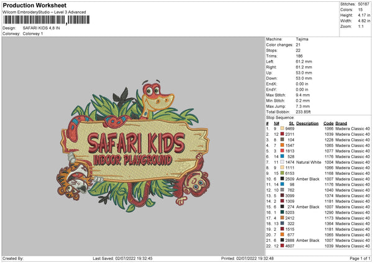Click the Code column header
This screenshot has width=373, height=263.
(x=328, y=123)
